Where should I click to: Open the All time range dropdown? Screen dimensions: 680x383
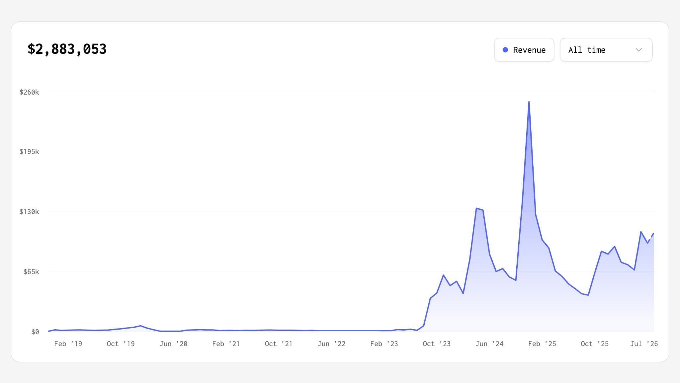[606, 50]
